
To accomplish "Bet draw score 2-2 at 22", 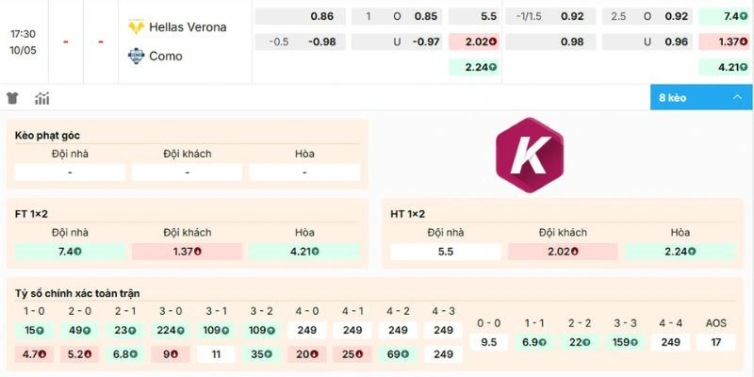I will [x=580, y=342].
